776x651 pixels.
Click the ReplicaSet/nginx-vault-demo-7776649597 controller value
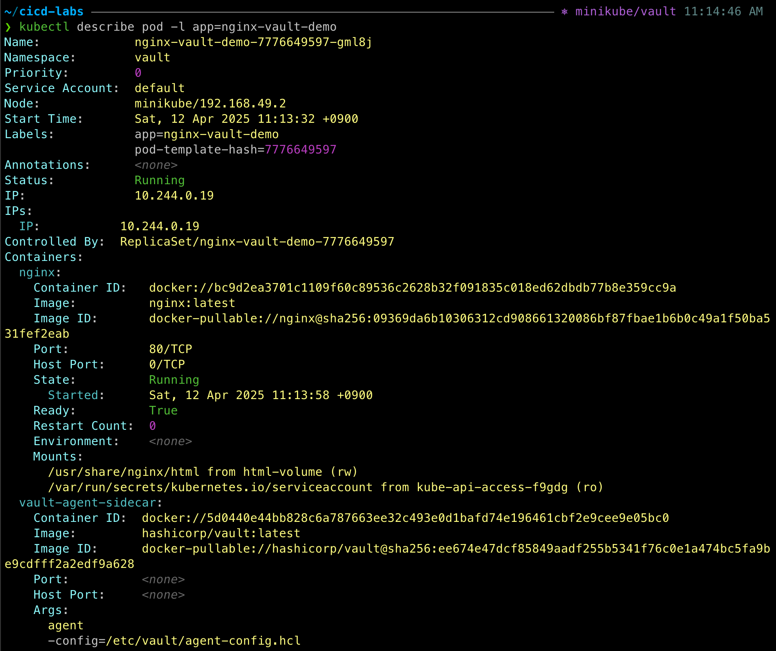click(257, 242)
